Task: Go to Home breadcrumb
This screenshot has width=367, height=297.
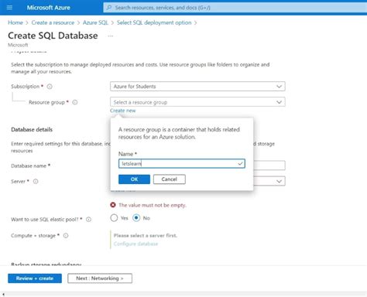Action: click(x=15, y=22)
